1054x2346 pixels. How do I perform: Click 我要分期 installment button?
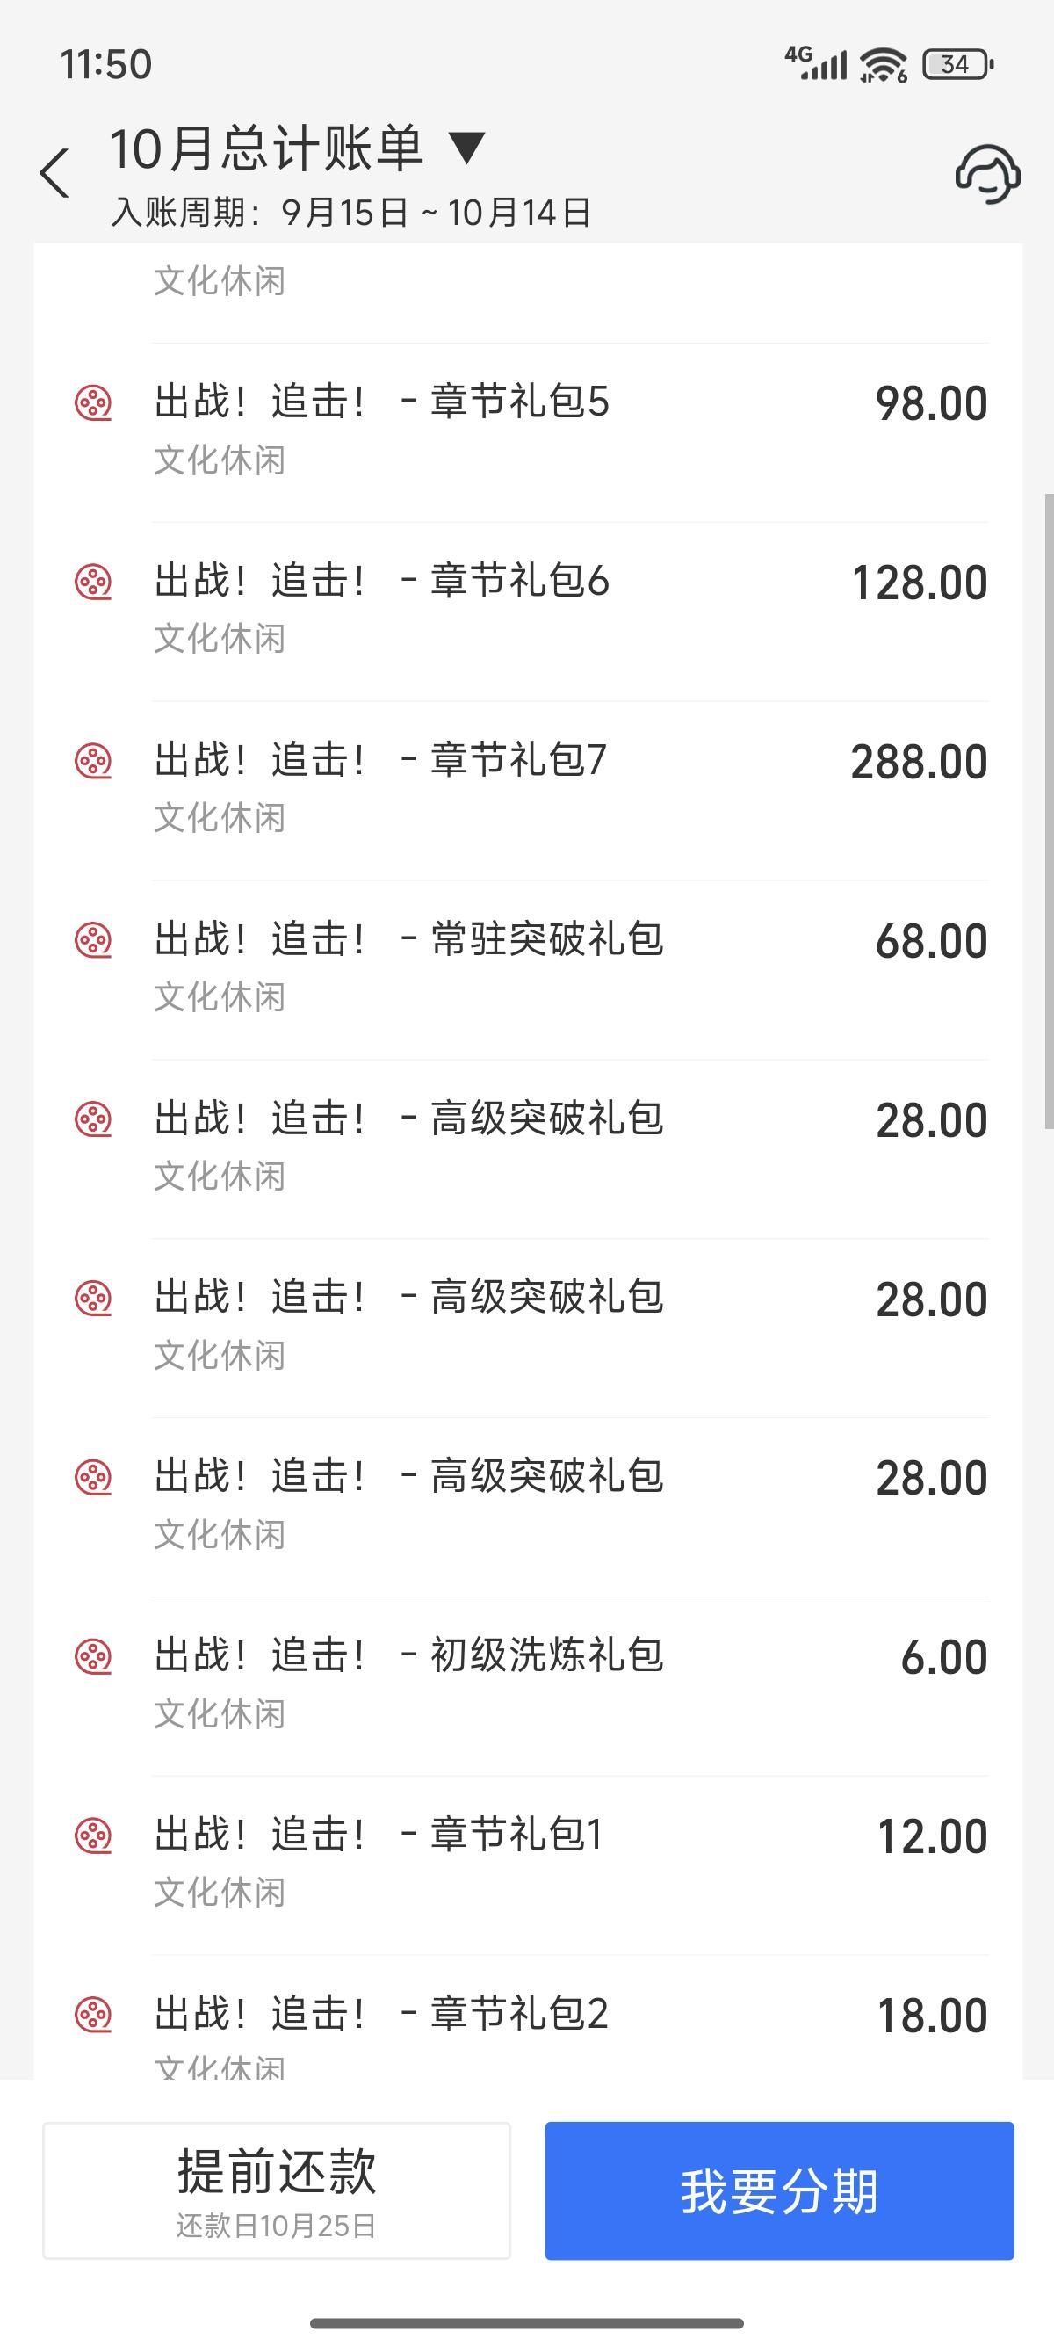779,2190
